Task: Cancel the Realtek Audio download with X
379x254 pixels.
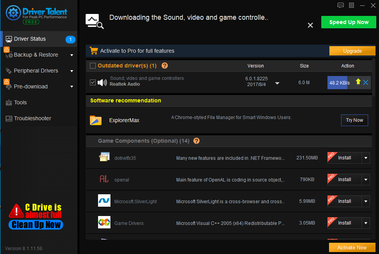Action: (365, 83)
